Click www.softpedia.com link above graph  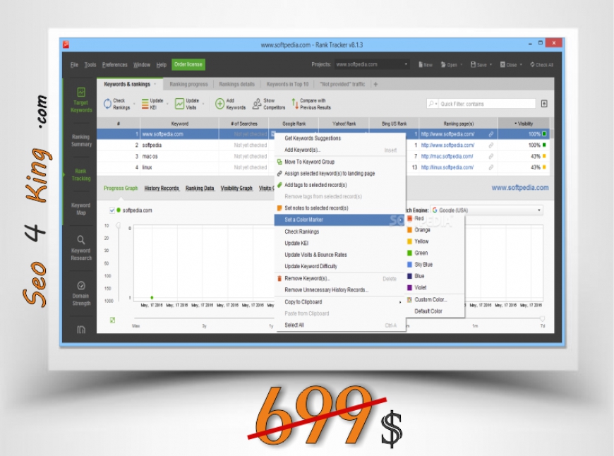click(x=520, y=188)
